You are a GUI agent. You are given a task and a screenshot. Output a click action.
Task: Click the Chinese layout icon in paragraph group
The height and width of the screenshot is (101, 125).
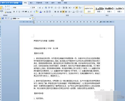tap(70, 8)
